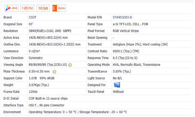Click the 65" diagonal size link
Viewport: 195px width, 117px height.
31,24
